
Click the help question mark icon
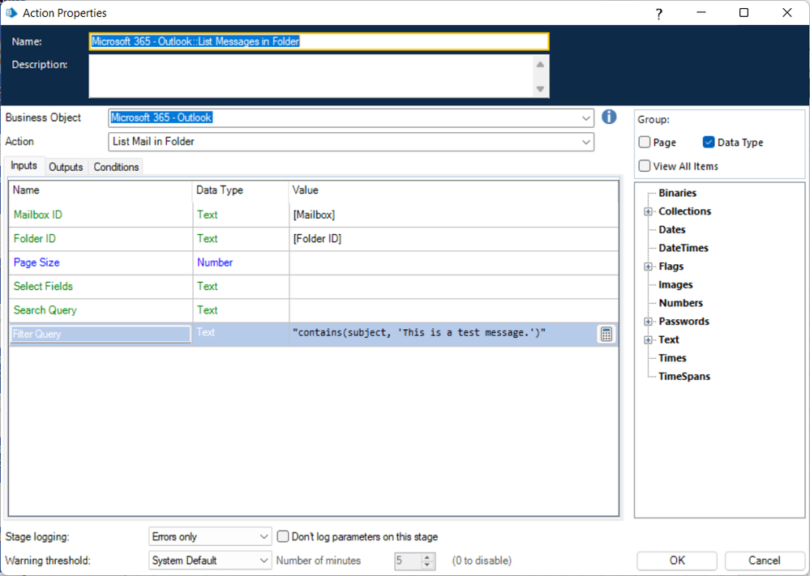[658, 14]
